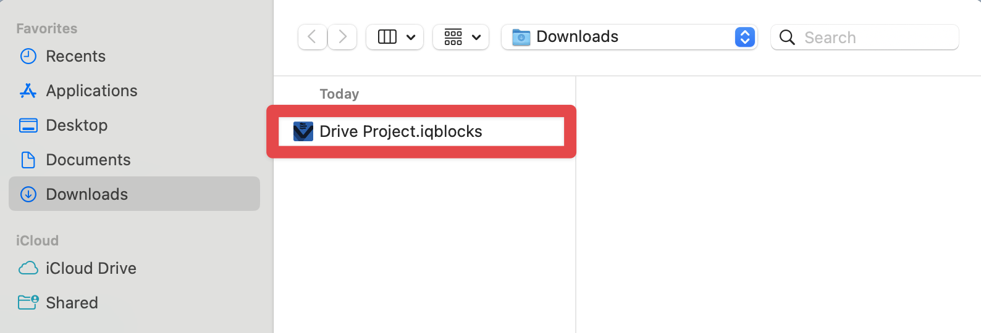
Task: Click the Recents clock icon in sidebar
Action: tap(28, 56)
